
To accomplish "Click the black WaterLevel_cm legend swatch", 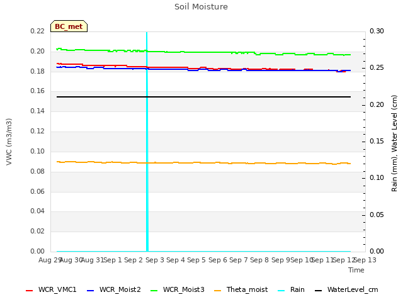I will 319,291.
